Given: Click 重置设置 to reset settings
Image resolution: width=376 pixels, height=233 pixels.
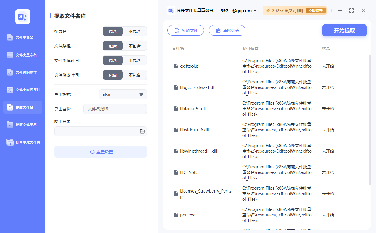Looking at the screenshot, I should pos(100,151).
